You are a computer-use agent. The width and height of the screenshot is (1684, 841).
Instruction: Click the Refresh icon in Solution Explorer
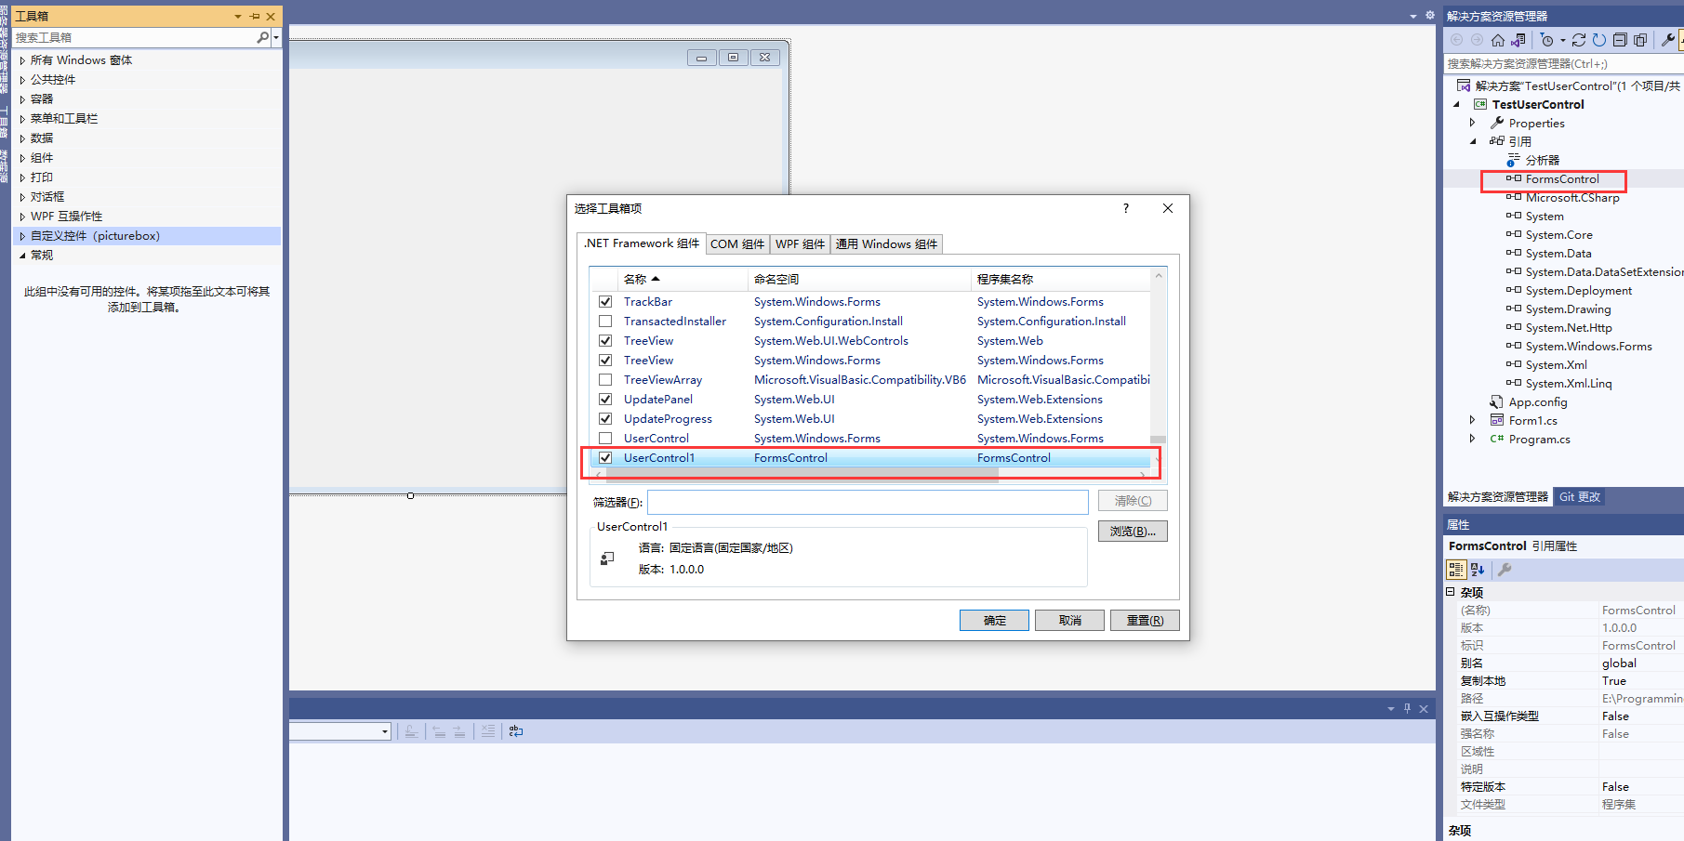(1598, 40)
